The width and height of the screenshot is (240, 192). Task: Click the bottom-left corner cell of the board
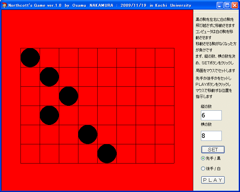coord(30,154)
